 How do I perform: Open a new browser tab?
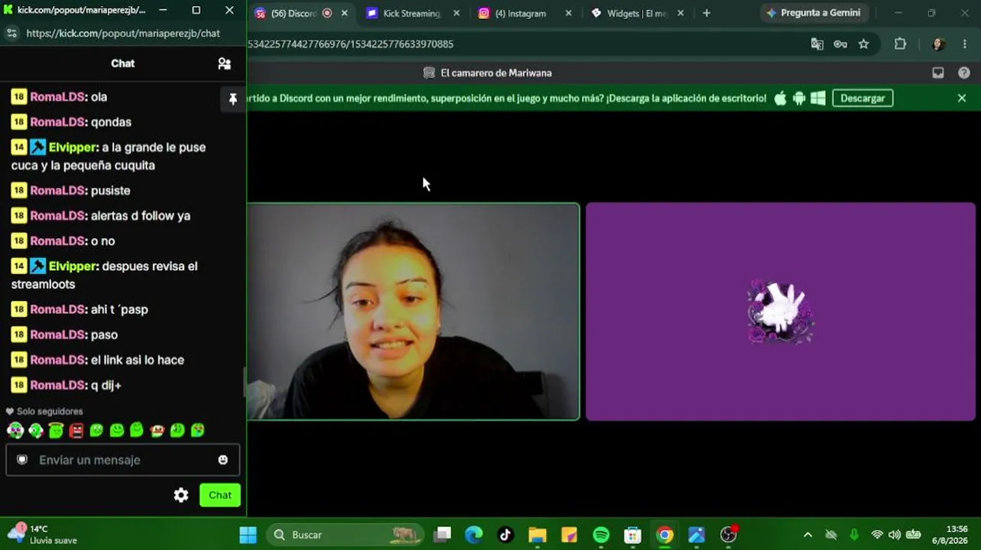point(707,13)
